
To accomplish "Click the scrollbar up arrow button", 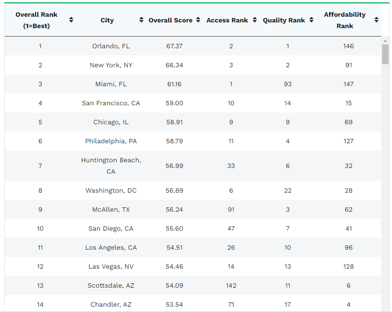I will click(385, 41).
